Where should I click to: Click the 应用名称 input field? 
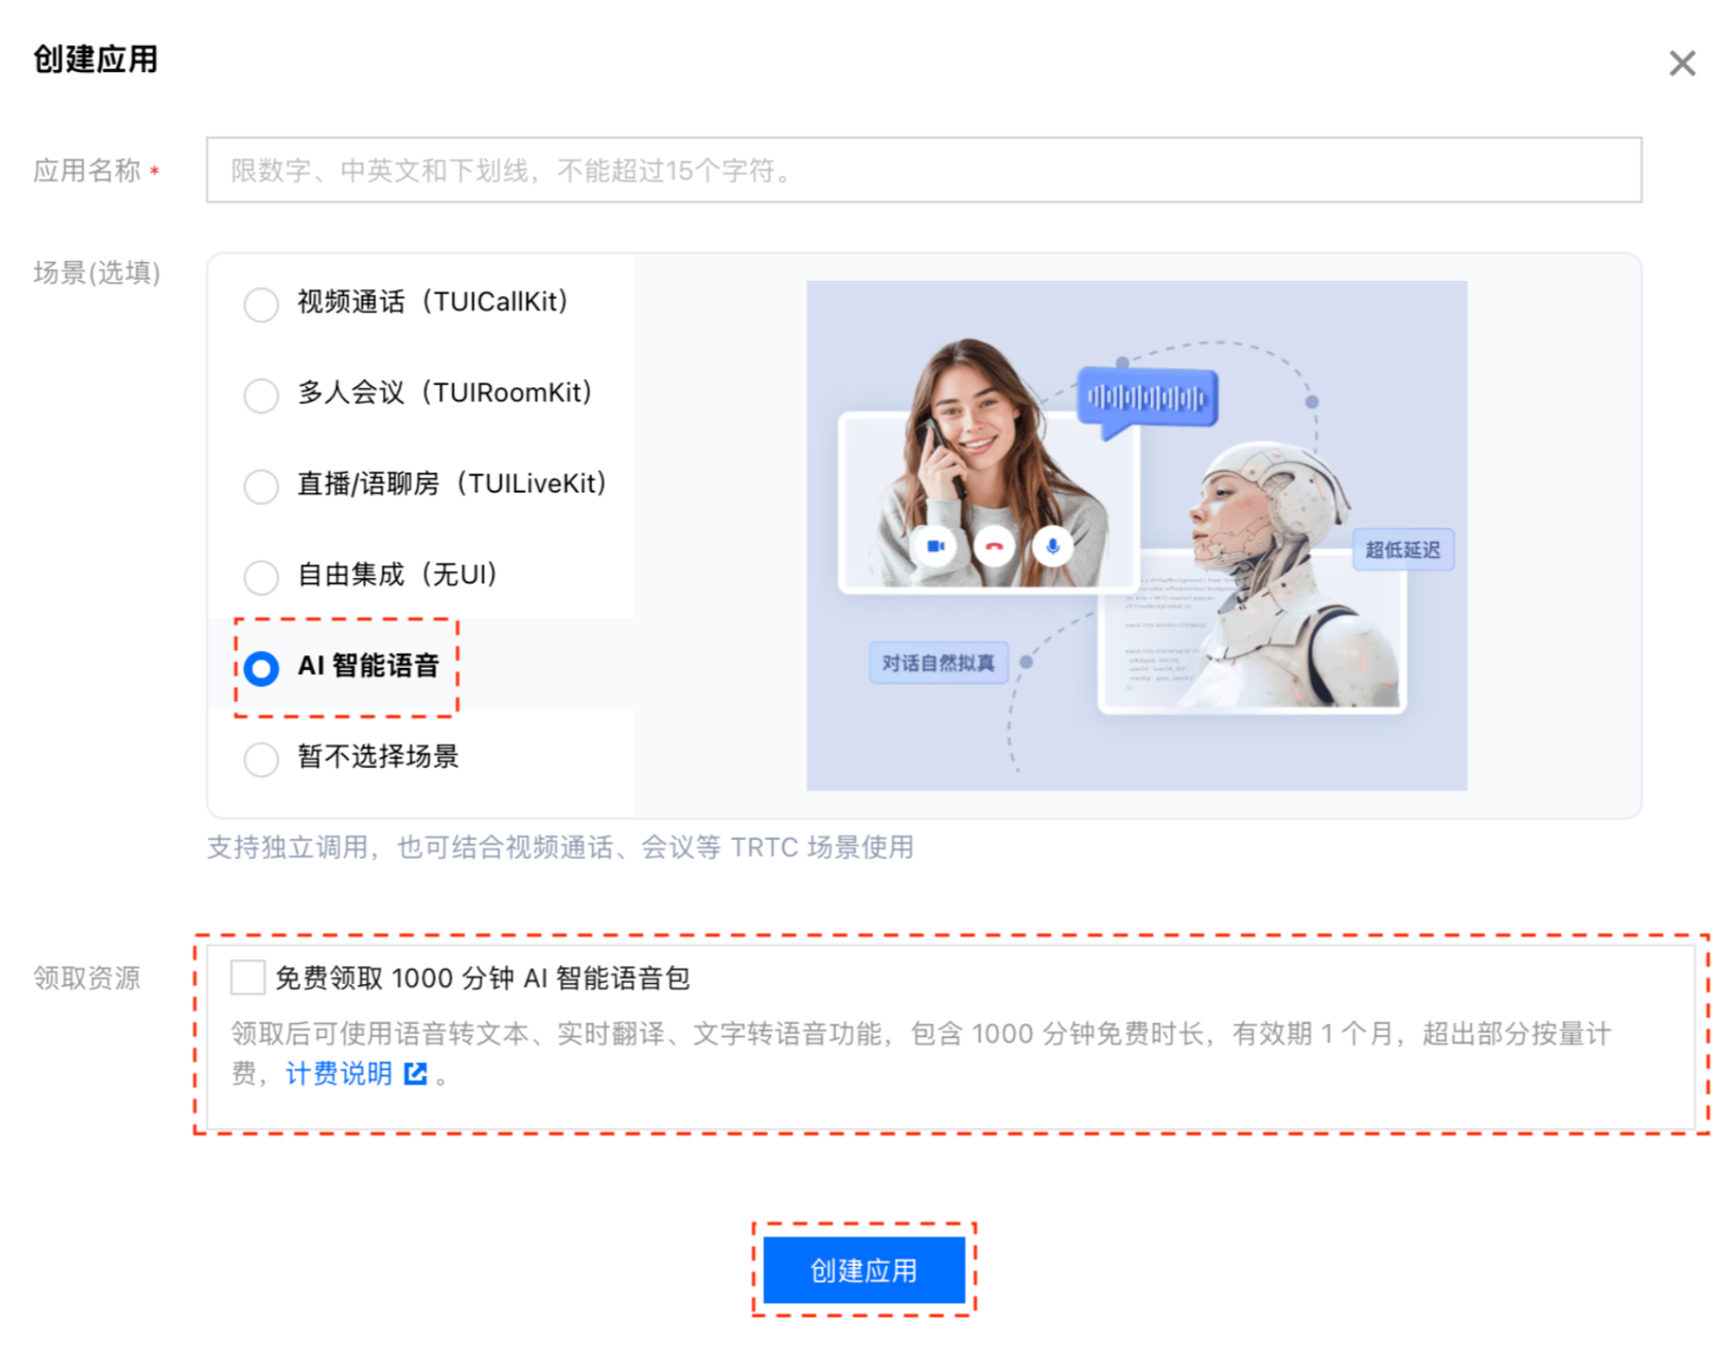923,170
